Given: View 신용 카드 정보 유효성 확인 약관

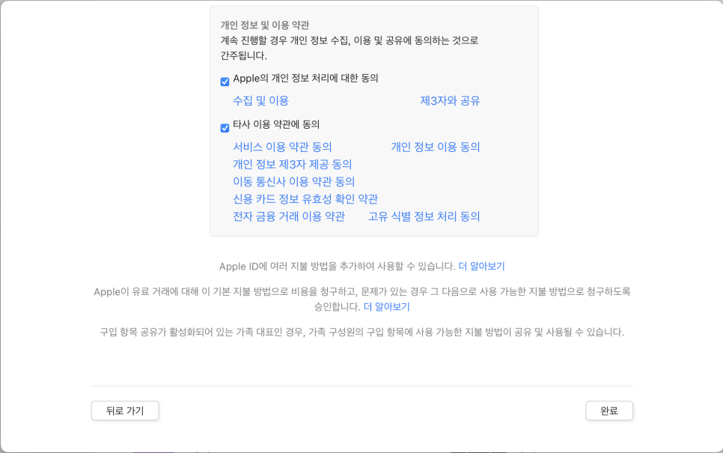Looking at the screenshot, I should (x=305, y=199).
